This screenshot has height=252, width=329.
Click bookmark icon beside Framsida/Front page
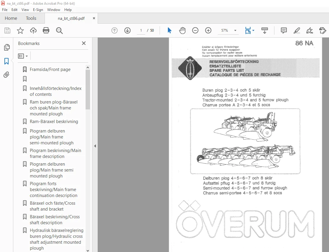[25, 69]
